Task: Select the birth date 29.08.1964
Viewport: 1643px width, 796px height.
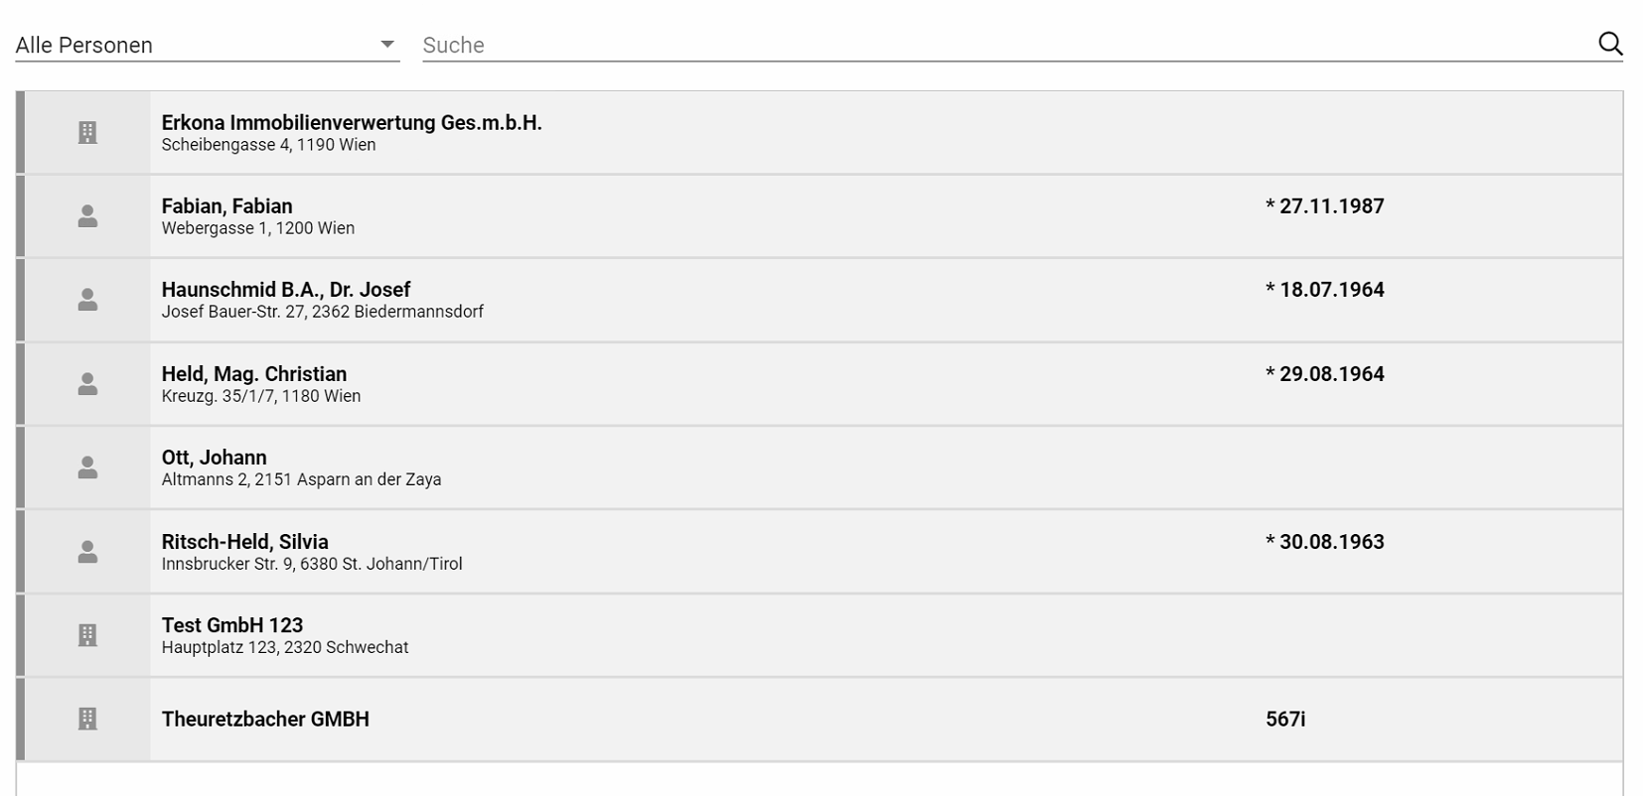Action: point(1325,374)
